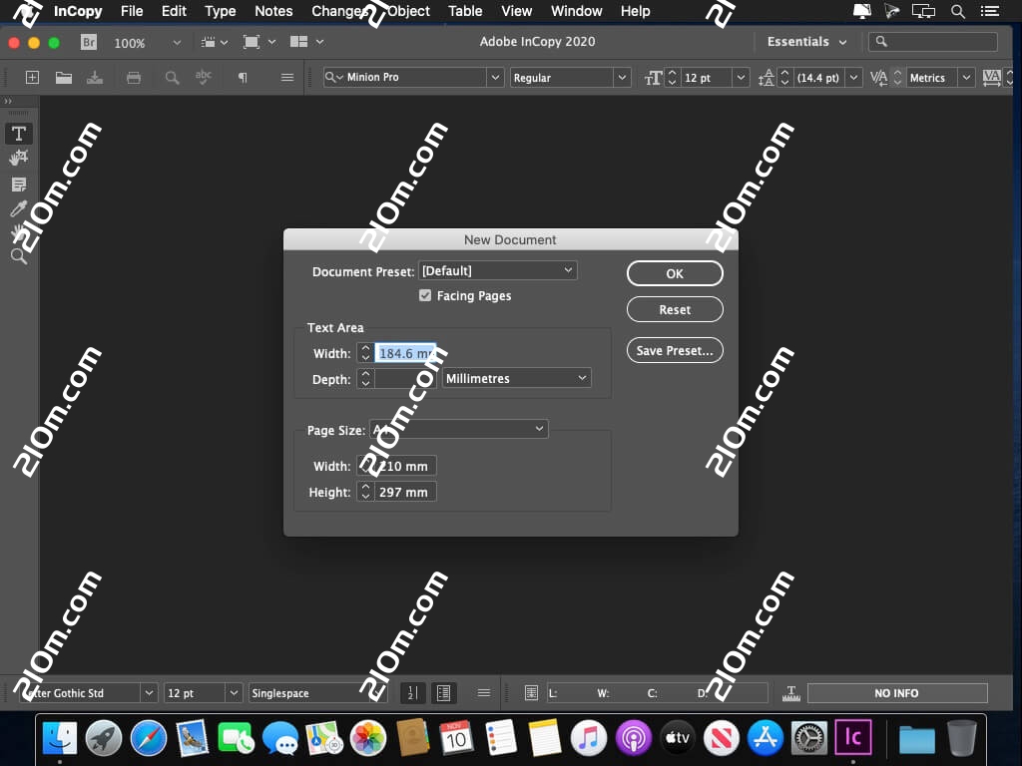
Task: Click the search field beside Essentials
Action: point(933,42)
